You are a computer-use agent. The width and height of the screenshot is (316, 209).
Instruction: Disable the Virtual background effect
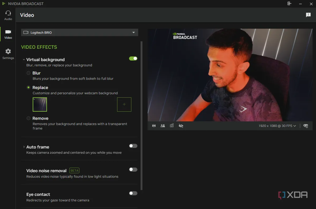point(133,58)
